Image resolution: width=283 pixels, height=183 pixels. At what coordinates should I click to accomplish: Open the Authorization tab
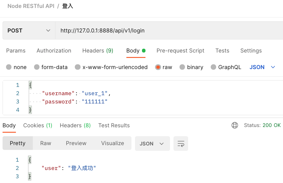pos(54,51)
